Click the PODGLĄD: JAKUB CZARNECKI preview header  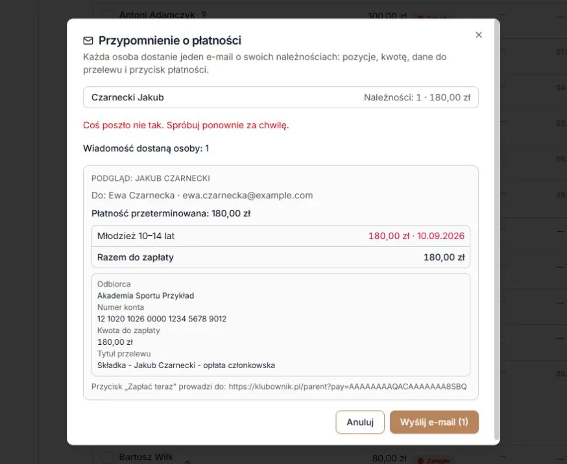(151, 178)
